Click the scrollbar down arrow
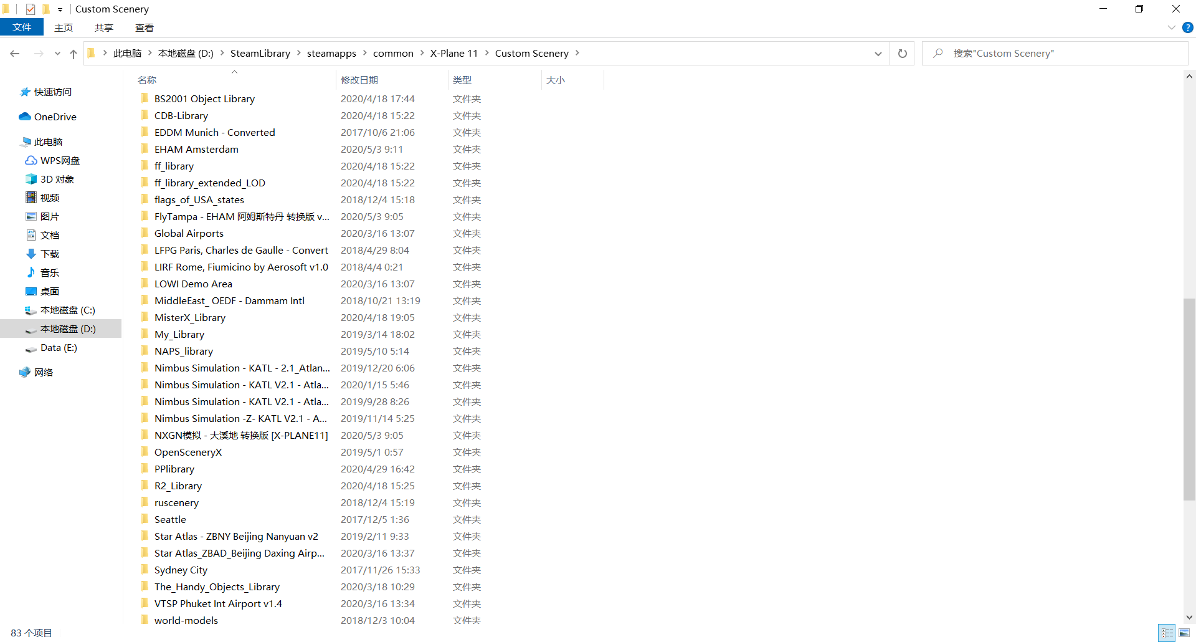This screenshot has width=1196, height=642. pyautogui.click(x=1189, y=617)
